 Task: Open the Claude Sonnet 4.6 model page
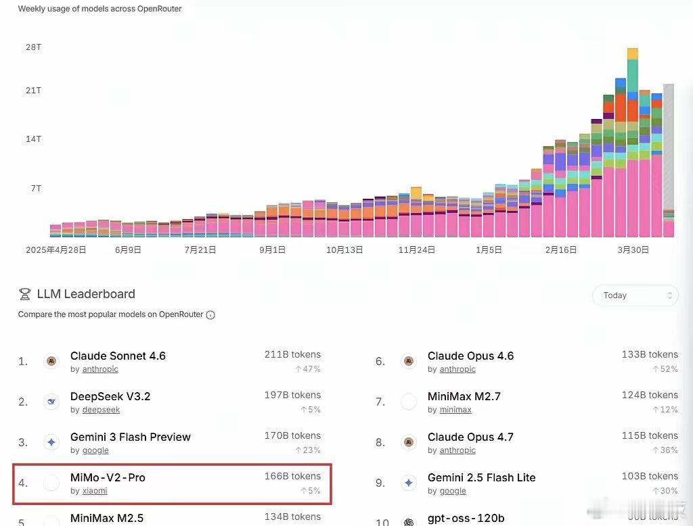click(118, 356)
